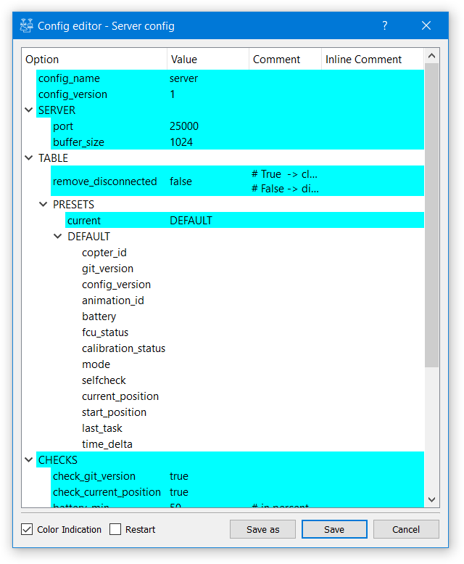Click the 'true' value of check_current_position
Image resolution: width=464 pixels, height=564 pixels.
(x=179, y=491)
